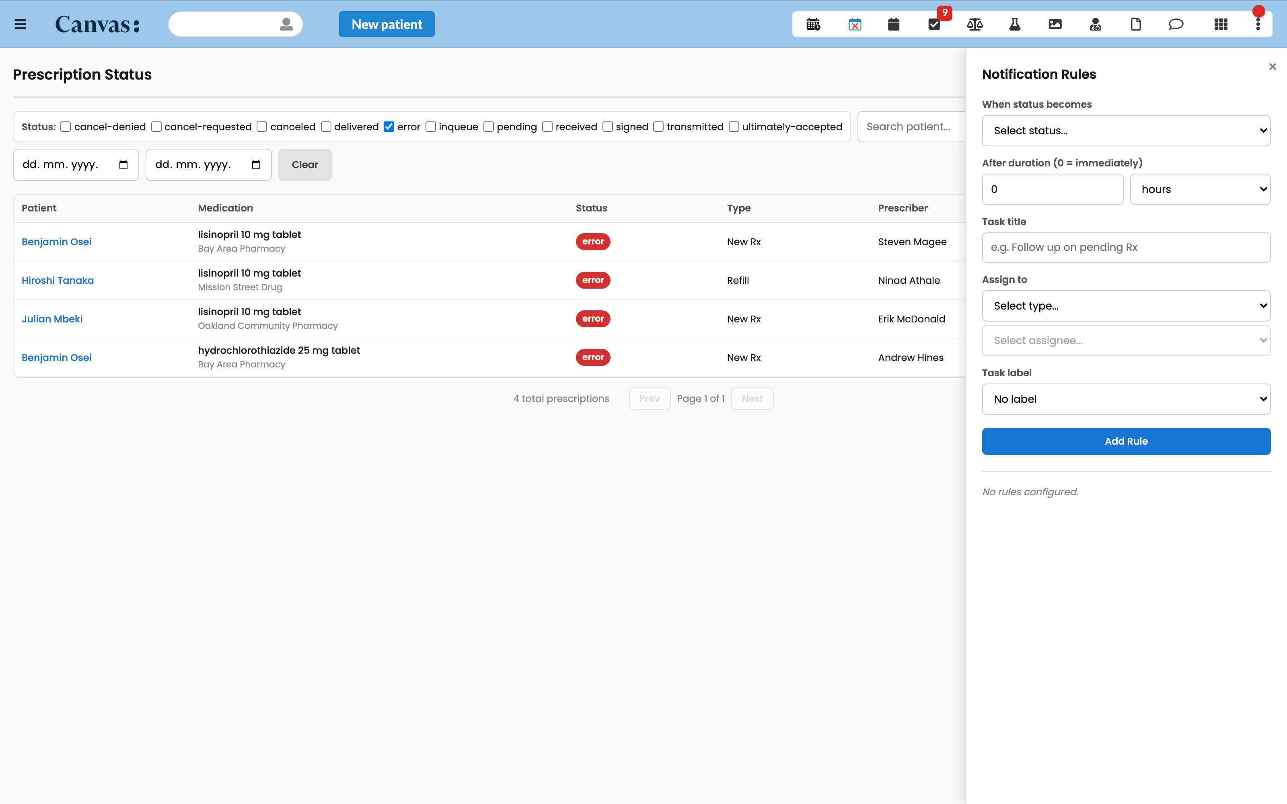Viewport: 1287px width, 804px height.
Task: Toggle the cancel-denied status checkbox
Action: (x=66, y=127)
